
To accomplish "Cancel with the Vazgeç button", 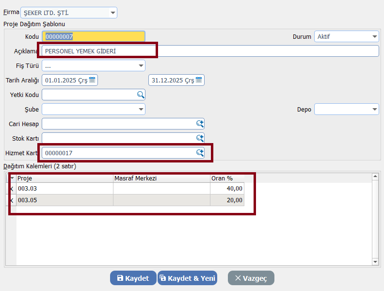I will (251, 278).
